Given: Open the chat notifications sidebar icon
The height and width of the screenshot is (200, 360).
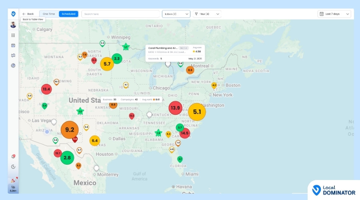Looking at the screenshot, I should 13,156.
